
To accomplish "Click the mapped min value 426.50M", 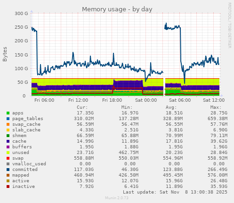I will click(x=129, y=175).
